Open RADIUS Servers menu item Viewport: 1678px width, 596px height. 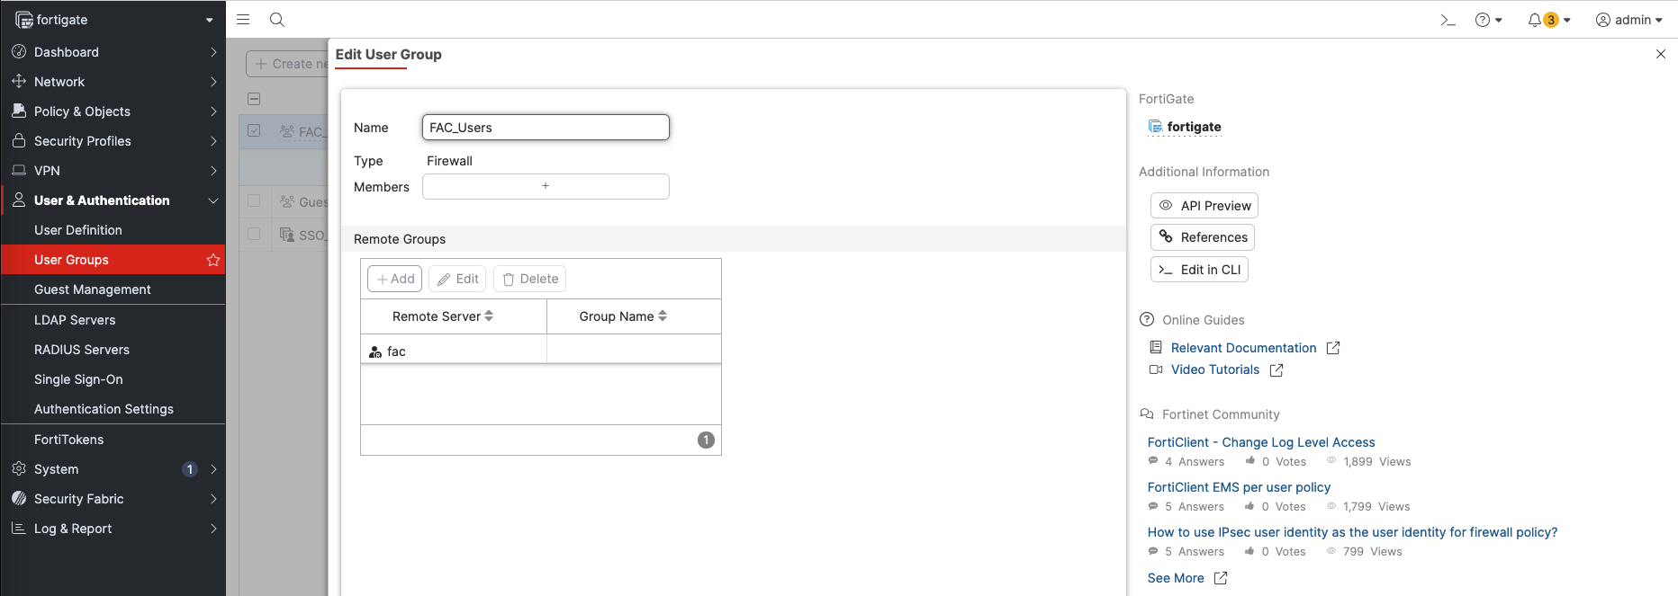82,350
